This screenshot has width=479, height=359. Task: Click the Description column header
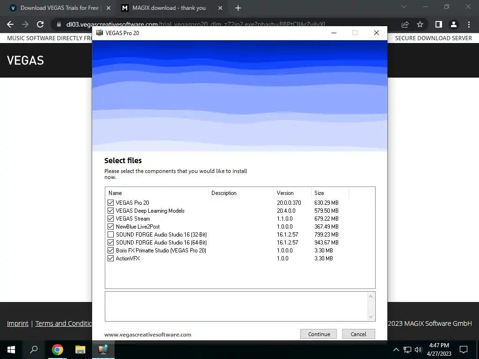click(x=241, y=193)
